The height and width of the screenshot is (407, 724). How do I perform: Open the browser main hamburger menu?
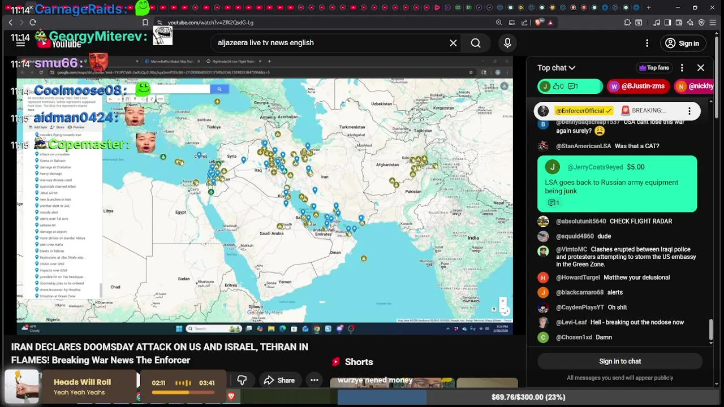click(713, 23)
